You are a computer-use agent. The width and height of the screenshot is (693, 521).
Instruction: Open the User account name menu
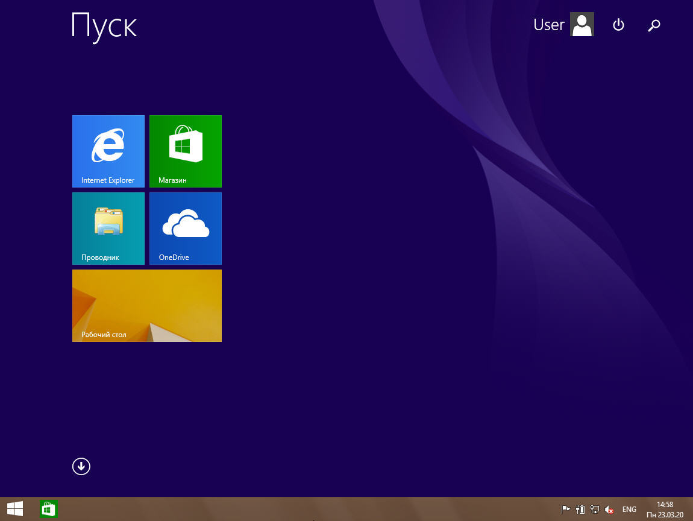548,25
